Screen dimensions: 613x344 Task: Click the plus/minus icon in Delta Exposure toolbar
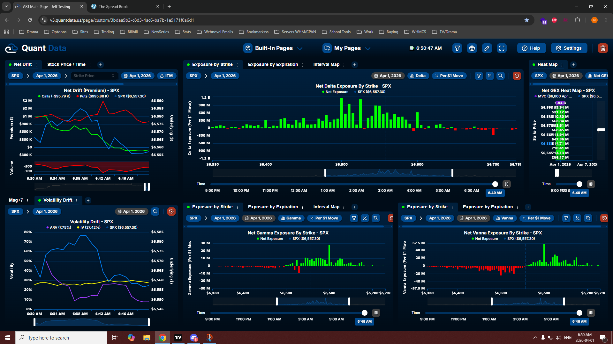489,76
